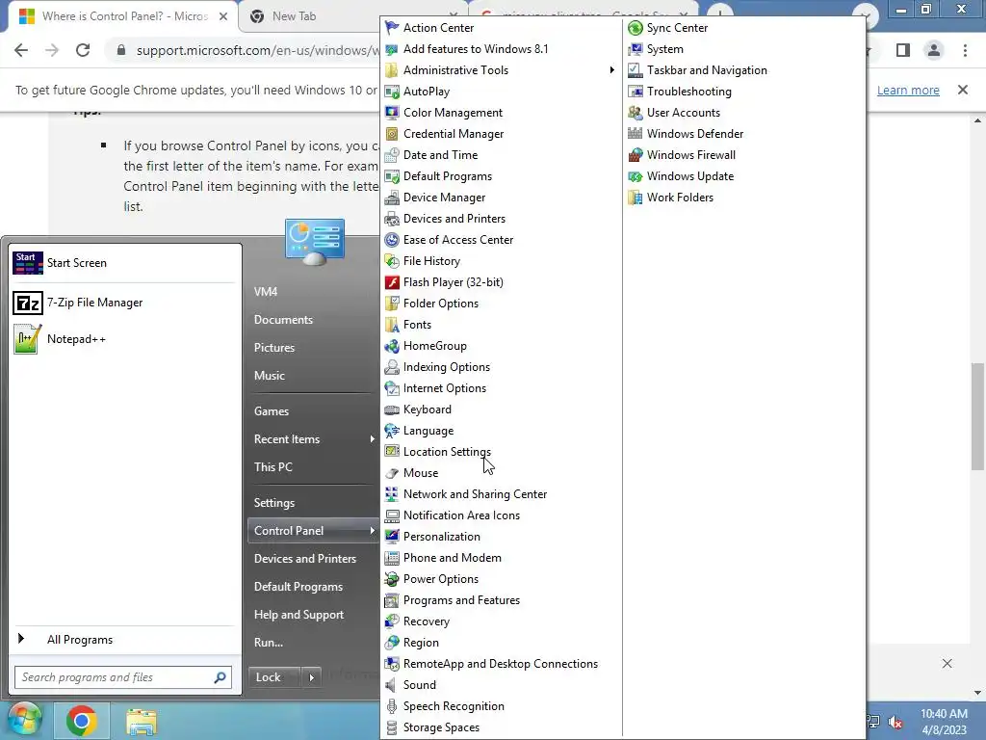Open Documents in Start menu
The image size is (986, 740).
pos(284,320)
